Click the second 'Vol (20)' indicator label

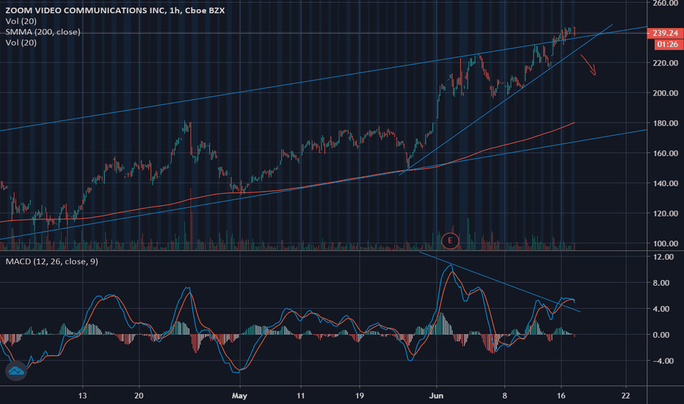(x=21, y=43)
